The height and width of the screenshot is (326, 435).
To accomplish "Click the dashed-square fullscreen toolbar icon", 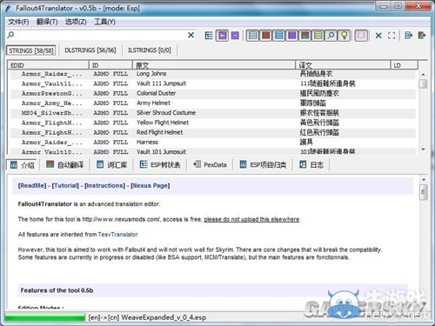I will pyautogui.click(x=391, y=36).
